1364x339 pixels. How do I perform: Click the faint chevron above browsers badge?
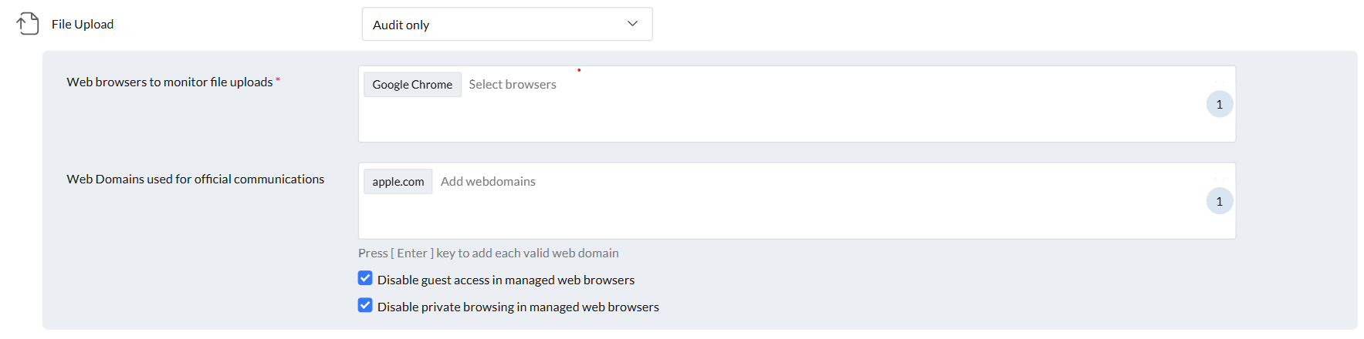[1219, 81]
